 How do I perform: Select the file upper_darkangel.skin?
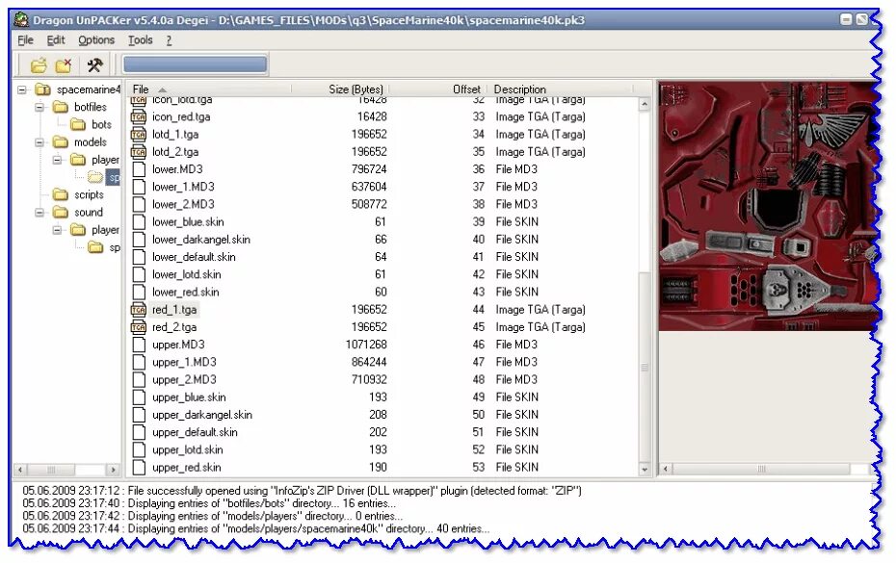201,415
